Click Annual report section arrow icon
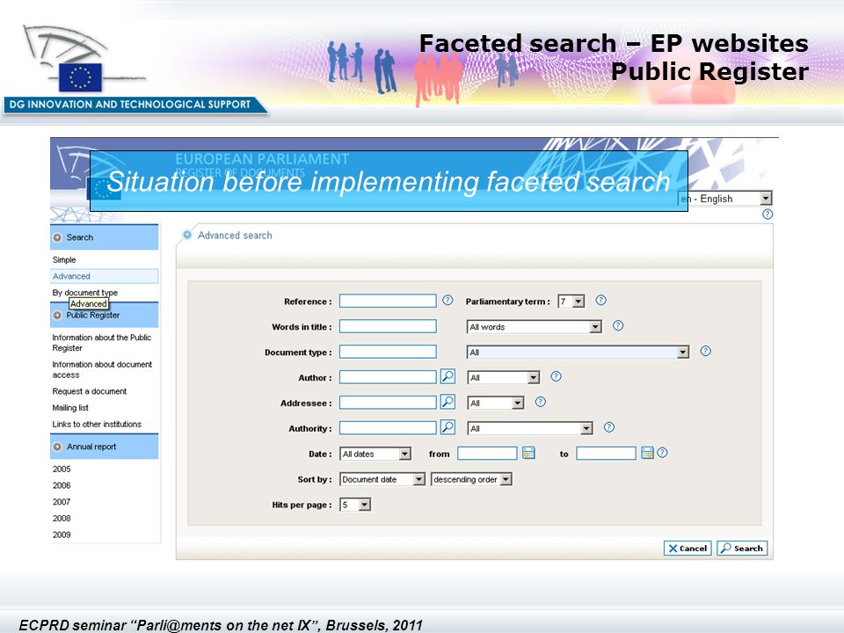The height and width of the screenshot is (633, 844). point(57,447)
